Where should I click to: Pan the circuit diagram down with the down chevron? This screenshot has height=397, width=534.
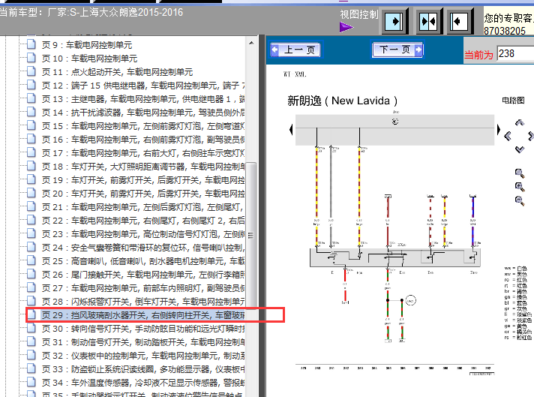coord(519,149)
